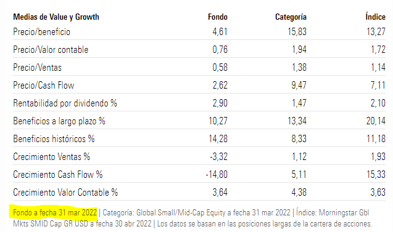
Task: Select Rentabilidad por dividendo % label
Action: 65,103
